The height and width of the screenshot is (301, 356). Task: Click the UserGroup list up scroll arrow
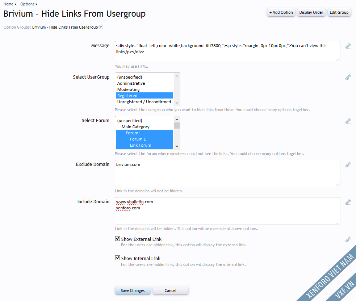(x=177, y=76)
